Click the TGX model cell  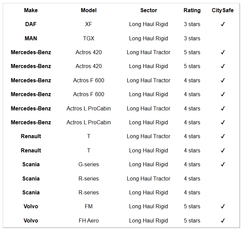tap(89, 39)
